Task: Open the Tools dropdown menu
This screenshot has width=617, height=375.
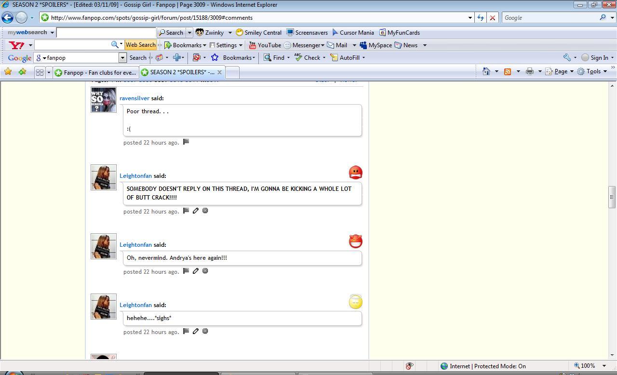Action: (593, 71)
